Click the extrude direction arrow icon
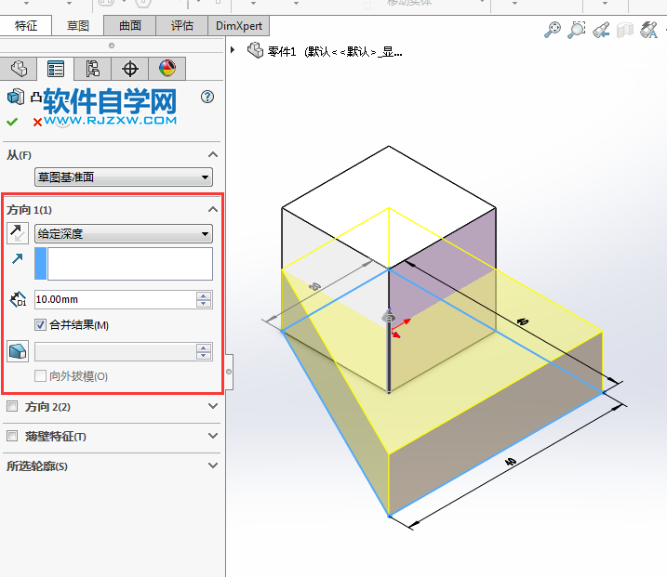Screen dimensions: 667x577 coord(18,258)
